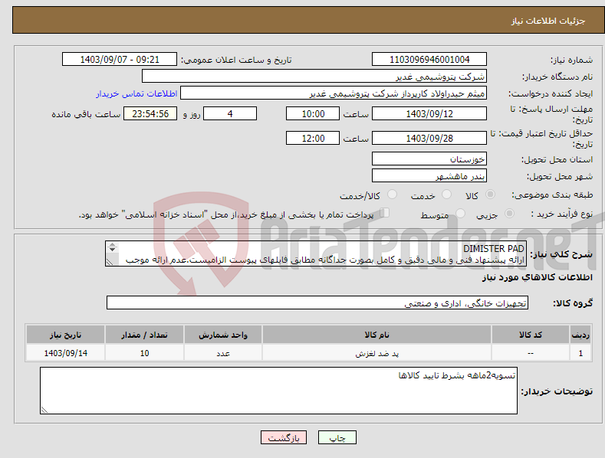The height and width of the screenshot is (458, 605).
Task: Click the deadline time field 10:00
Action: pyautogui.click(x=313, y=113)
